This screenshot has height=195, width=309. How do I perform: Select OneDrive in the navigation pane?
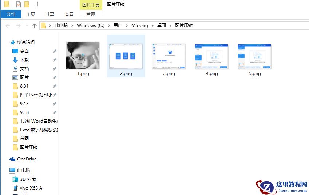coord(27,159)
